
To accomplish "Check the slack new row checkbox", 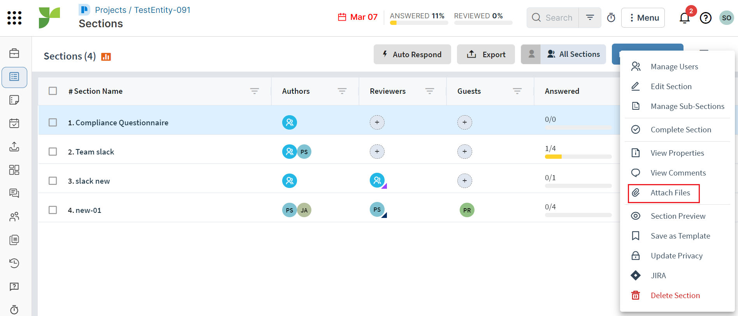I will 53,181.
